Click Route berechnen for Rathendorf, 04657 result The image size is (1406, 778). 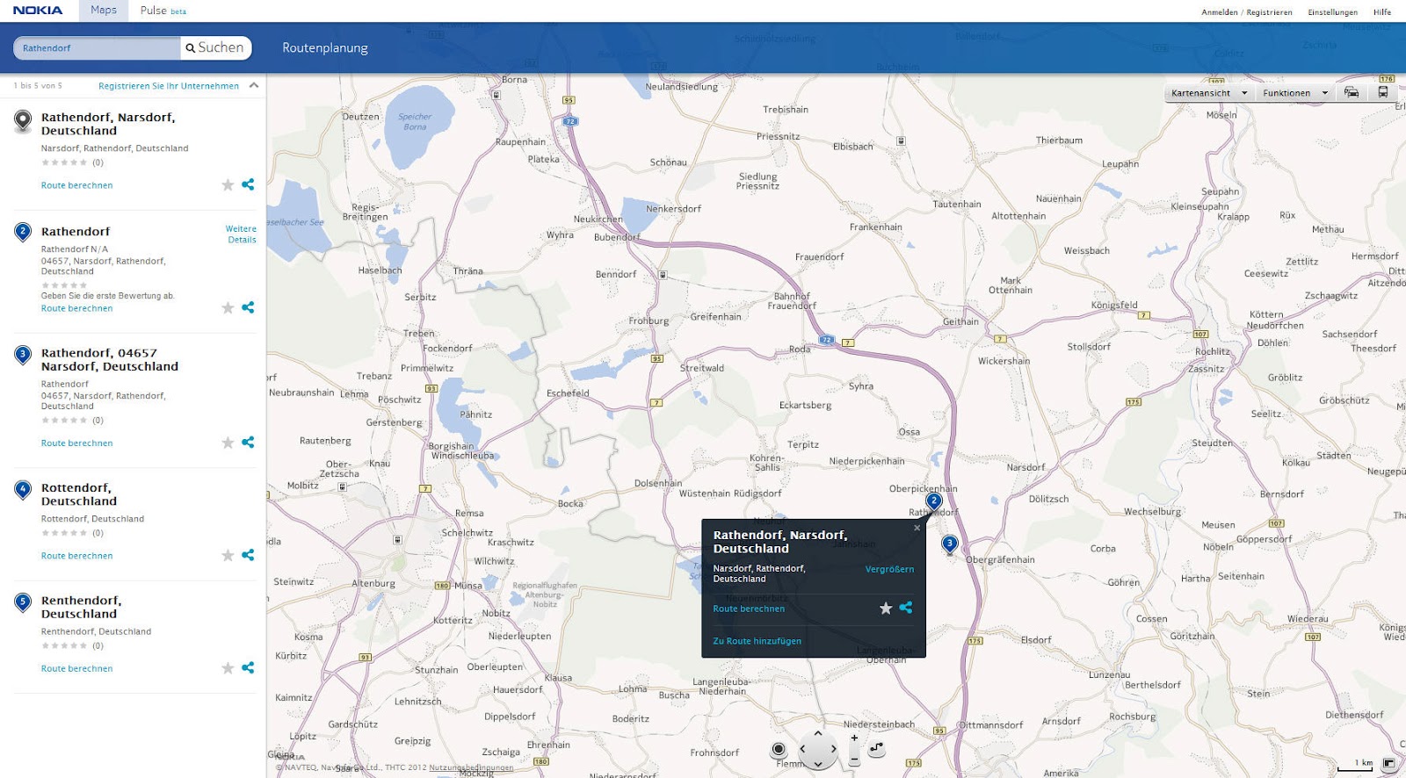pos(76,443)
